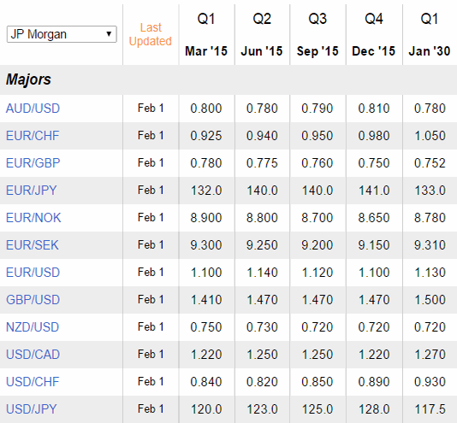The image size is (457, 423).
Task: Open the JP Morgan bank dropdown
Action: coord(62,34)
